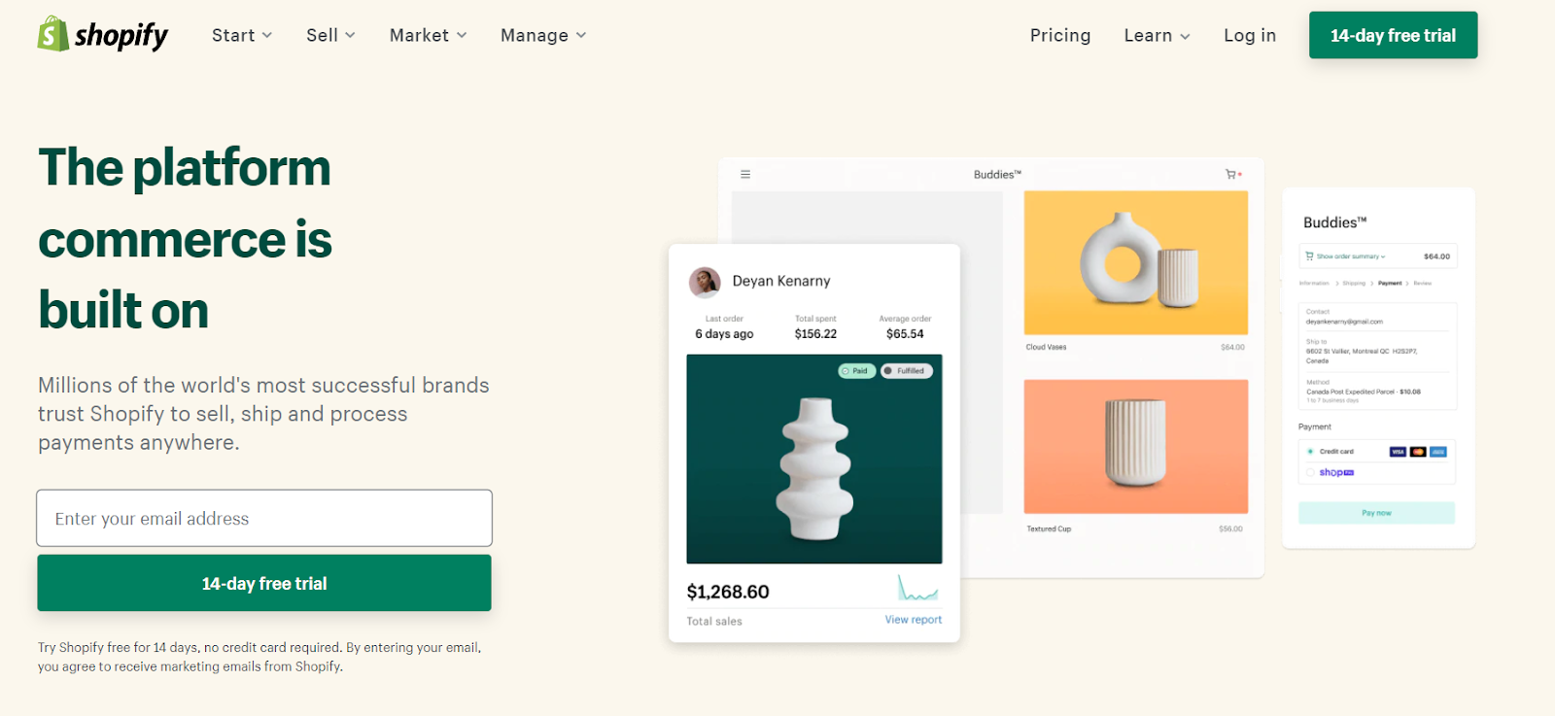Go to Log in
This screenshot has height=716, width=1555.
[x=1250, y=36]
